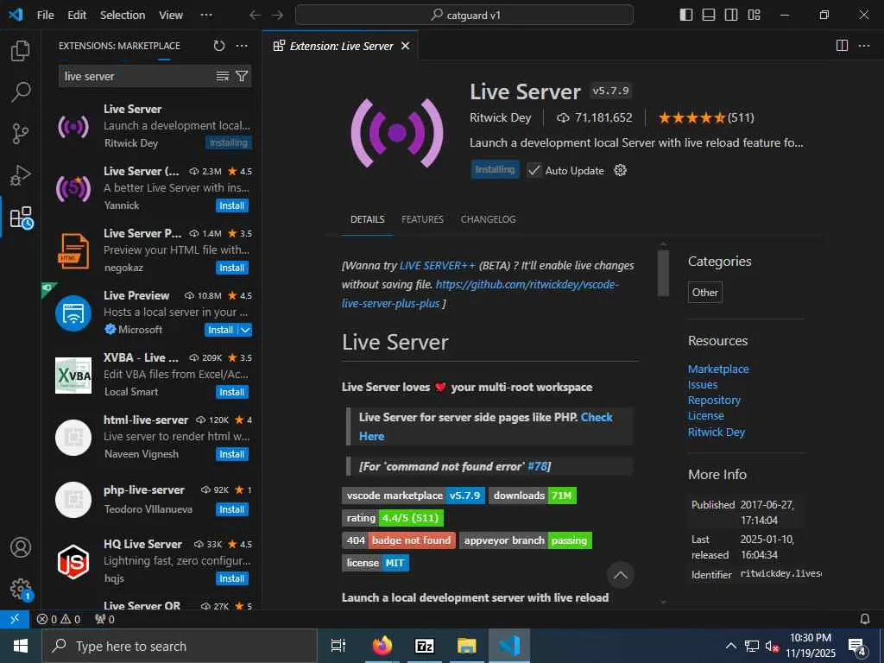884x663 pixels.
Task: Install HQ Live Server extension
Action: (x=231, y=578)
